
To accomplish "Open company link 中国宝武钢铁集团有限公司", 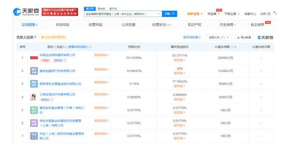I will (x=57, y=55).
